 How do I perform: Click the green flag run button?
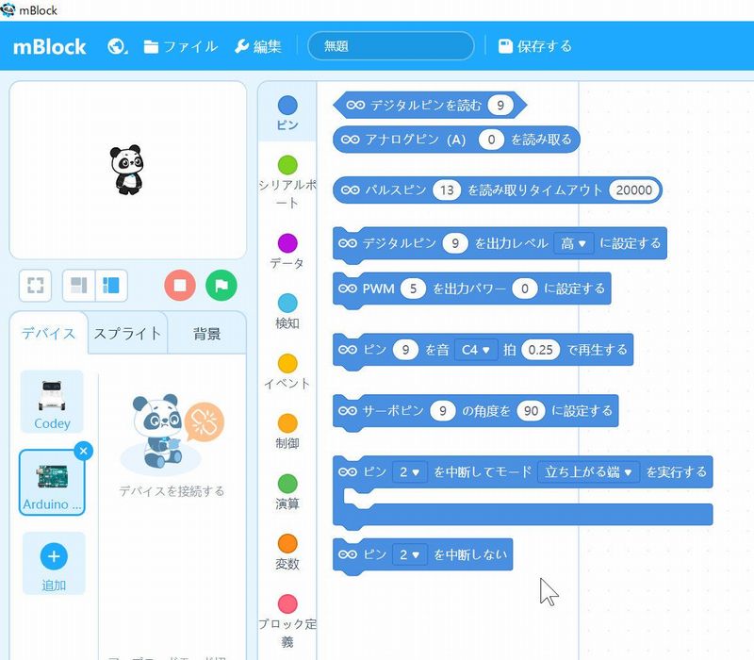pos(221,285)
